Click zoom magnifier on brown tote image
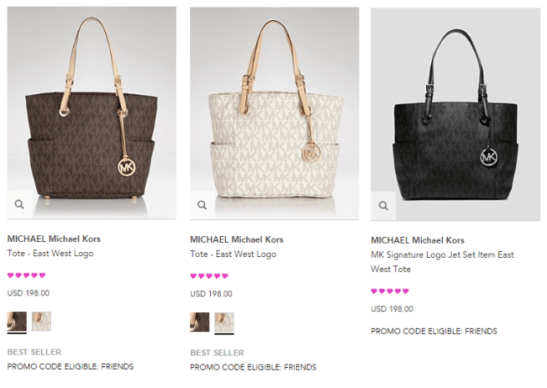This screenshot has width=547, height=388. coord(19,204)
